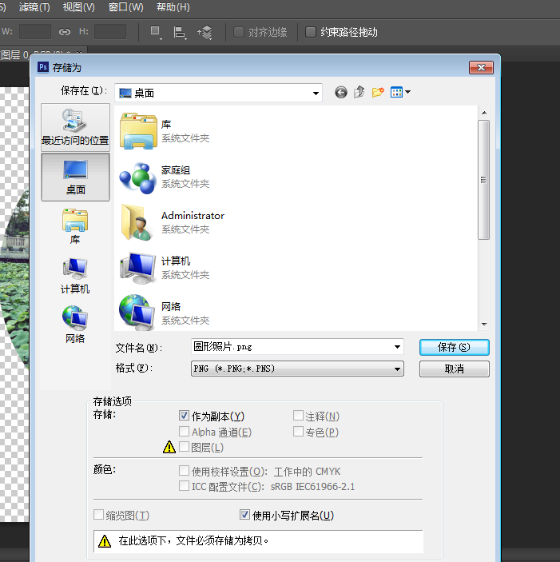The width and height of the screenshot is (560, 562).
Task: Toggle Alpha 通道(E) checkbox
Action: (x=184, y=431)
